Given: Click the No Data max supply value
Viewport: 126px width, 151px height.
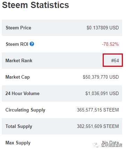Looking at the screenshot, I should 110,142.
